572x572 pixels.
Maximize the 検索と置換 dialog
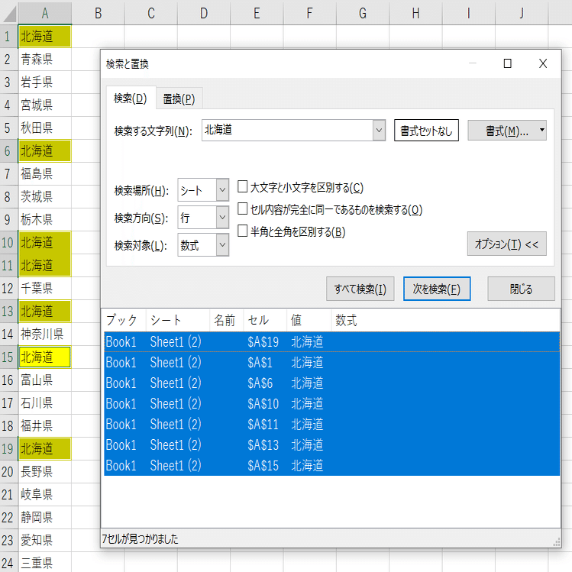pos(507,63)
